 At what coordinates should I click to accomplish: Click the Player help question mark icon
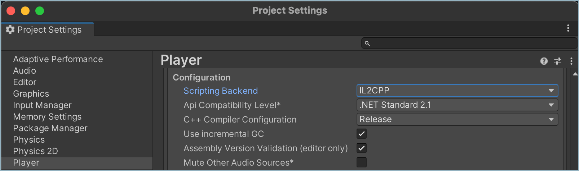544,61
